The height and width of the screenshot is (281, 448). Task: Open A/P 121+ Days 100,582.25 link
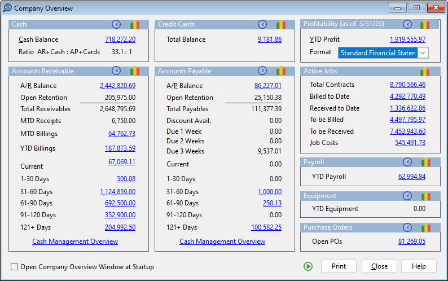tap(266, 227)
